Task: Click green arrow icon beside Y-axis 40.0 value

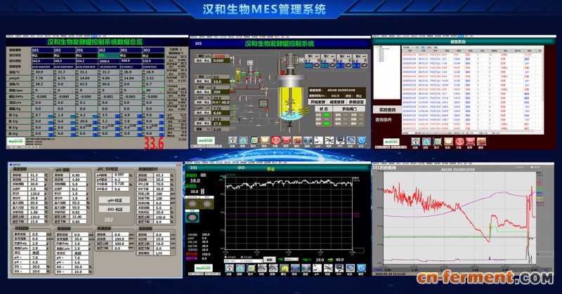Action: 330,260
